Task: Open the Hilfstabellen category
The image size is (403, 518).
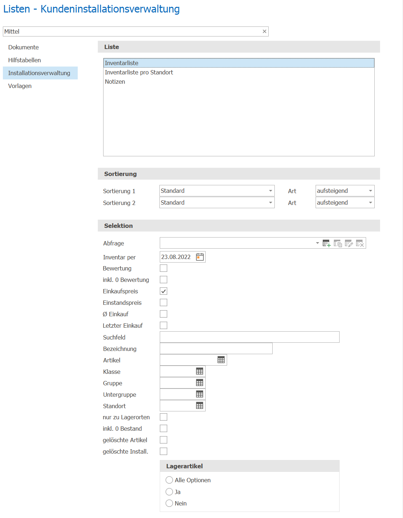Action: [x=40, y=60]
